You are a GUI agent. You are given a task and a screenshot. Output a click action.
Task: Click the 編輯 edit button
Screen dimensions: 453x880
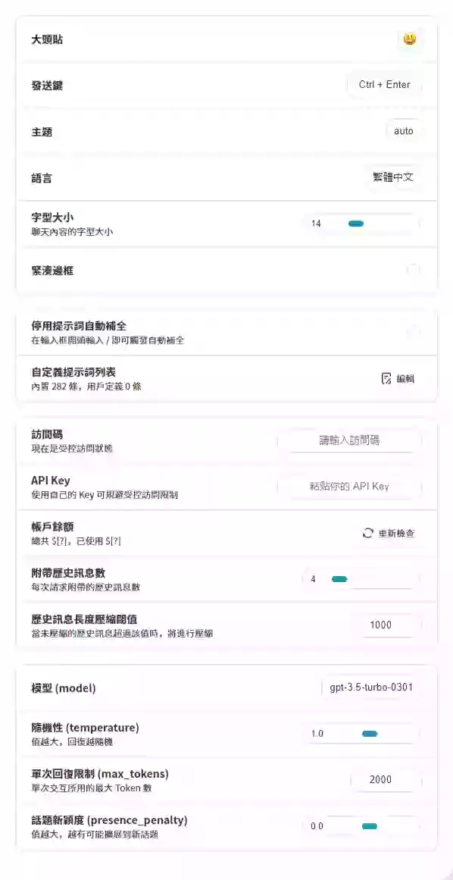[x=398, y=379]
